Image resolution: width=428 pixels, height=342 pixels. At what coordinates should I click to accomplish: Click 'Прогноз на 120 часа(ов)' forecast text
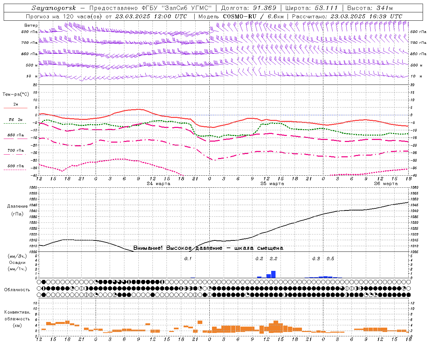pos(64,16)
